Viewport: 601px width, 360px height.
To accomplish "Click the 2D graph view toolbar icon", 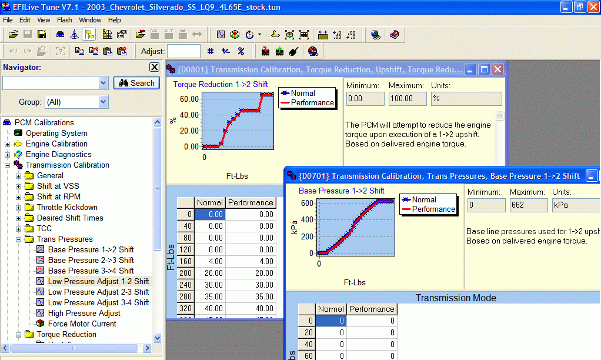I will pos(221,35).
